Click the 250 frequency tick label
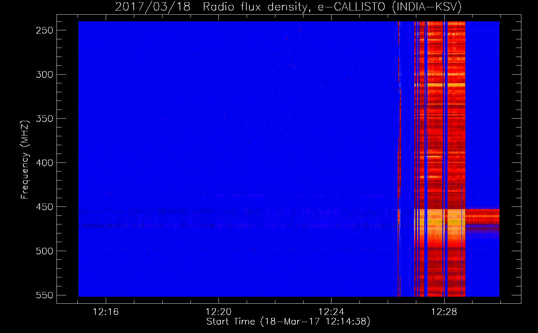 tap(45, 30)
